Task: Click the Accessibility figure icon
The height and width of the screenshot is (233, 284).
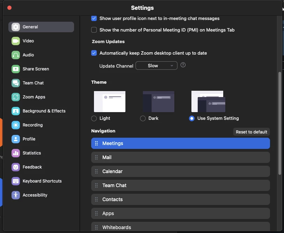Action: click(x=16, y=195)
